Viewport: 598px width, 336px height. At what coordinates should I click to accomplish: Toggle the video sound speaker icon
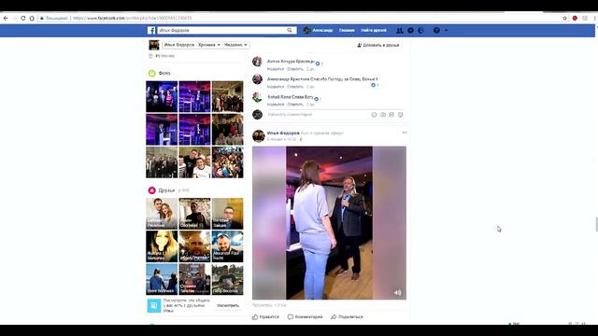(x=397, y=292)
